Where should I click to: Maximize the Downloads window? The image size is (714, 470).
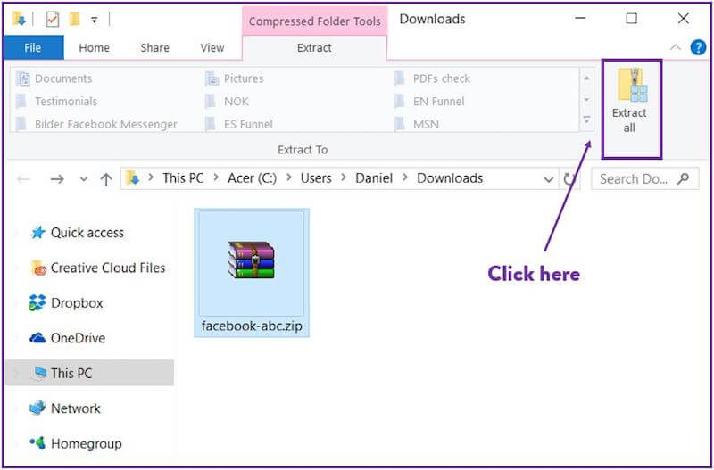click(632, 19)
